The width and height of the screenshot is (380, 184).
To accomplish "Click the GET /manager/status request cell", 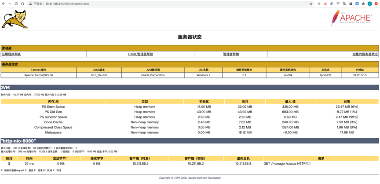I will (287, 164).
